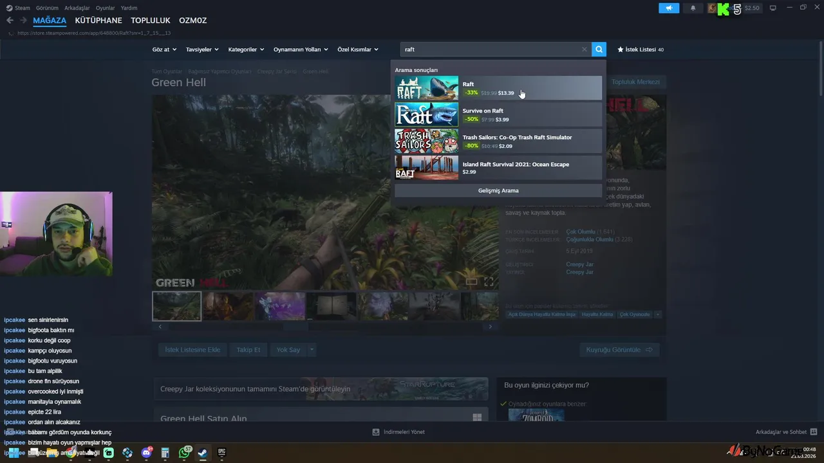Switch to the TOPLULUK tab
The width and height of the screenshot is (824, 463).
point(151,21)
